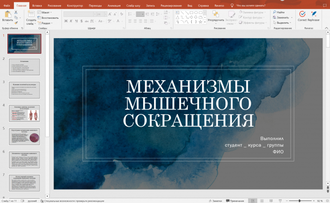Open the Переходы ribbon tab
The image size is (330, 203).
(x=95, y=5)
